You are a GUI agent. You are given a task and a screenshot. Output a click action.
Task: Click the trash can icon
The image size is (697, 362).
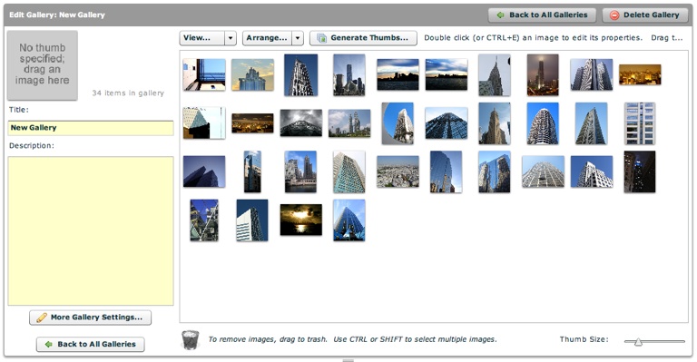pos(191,340)
